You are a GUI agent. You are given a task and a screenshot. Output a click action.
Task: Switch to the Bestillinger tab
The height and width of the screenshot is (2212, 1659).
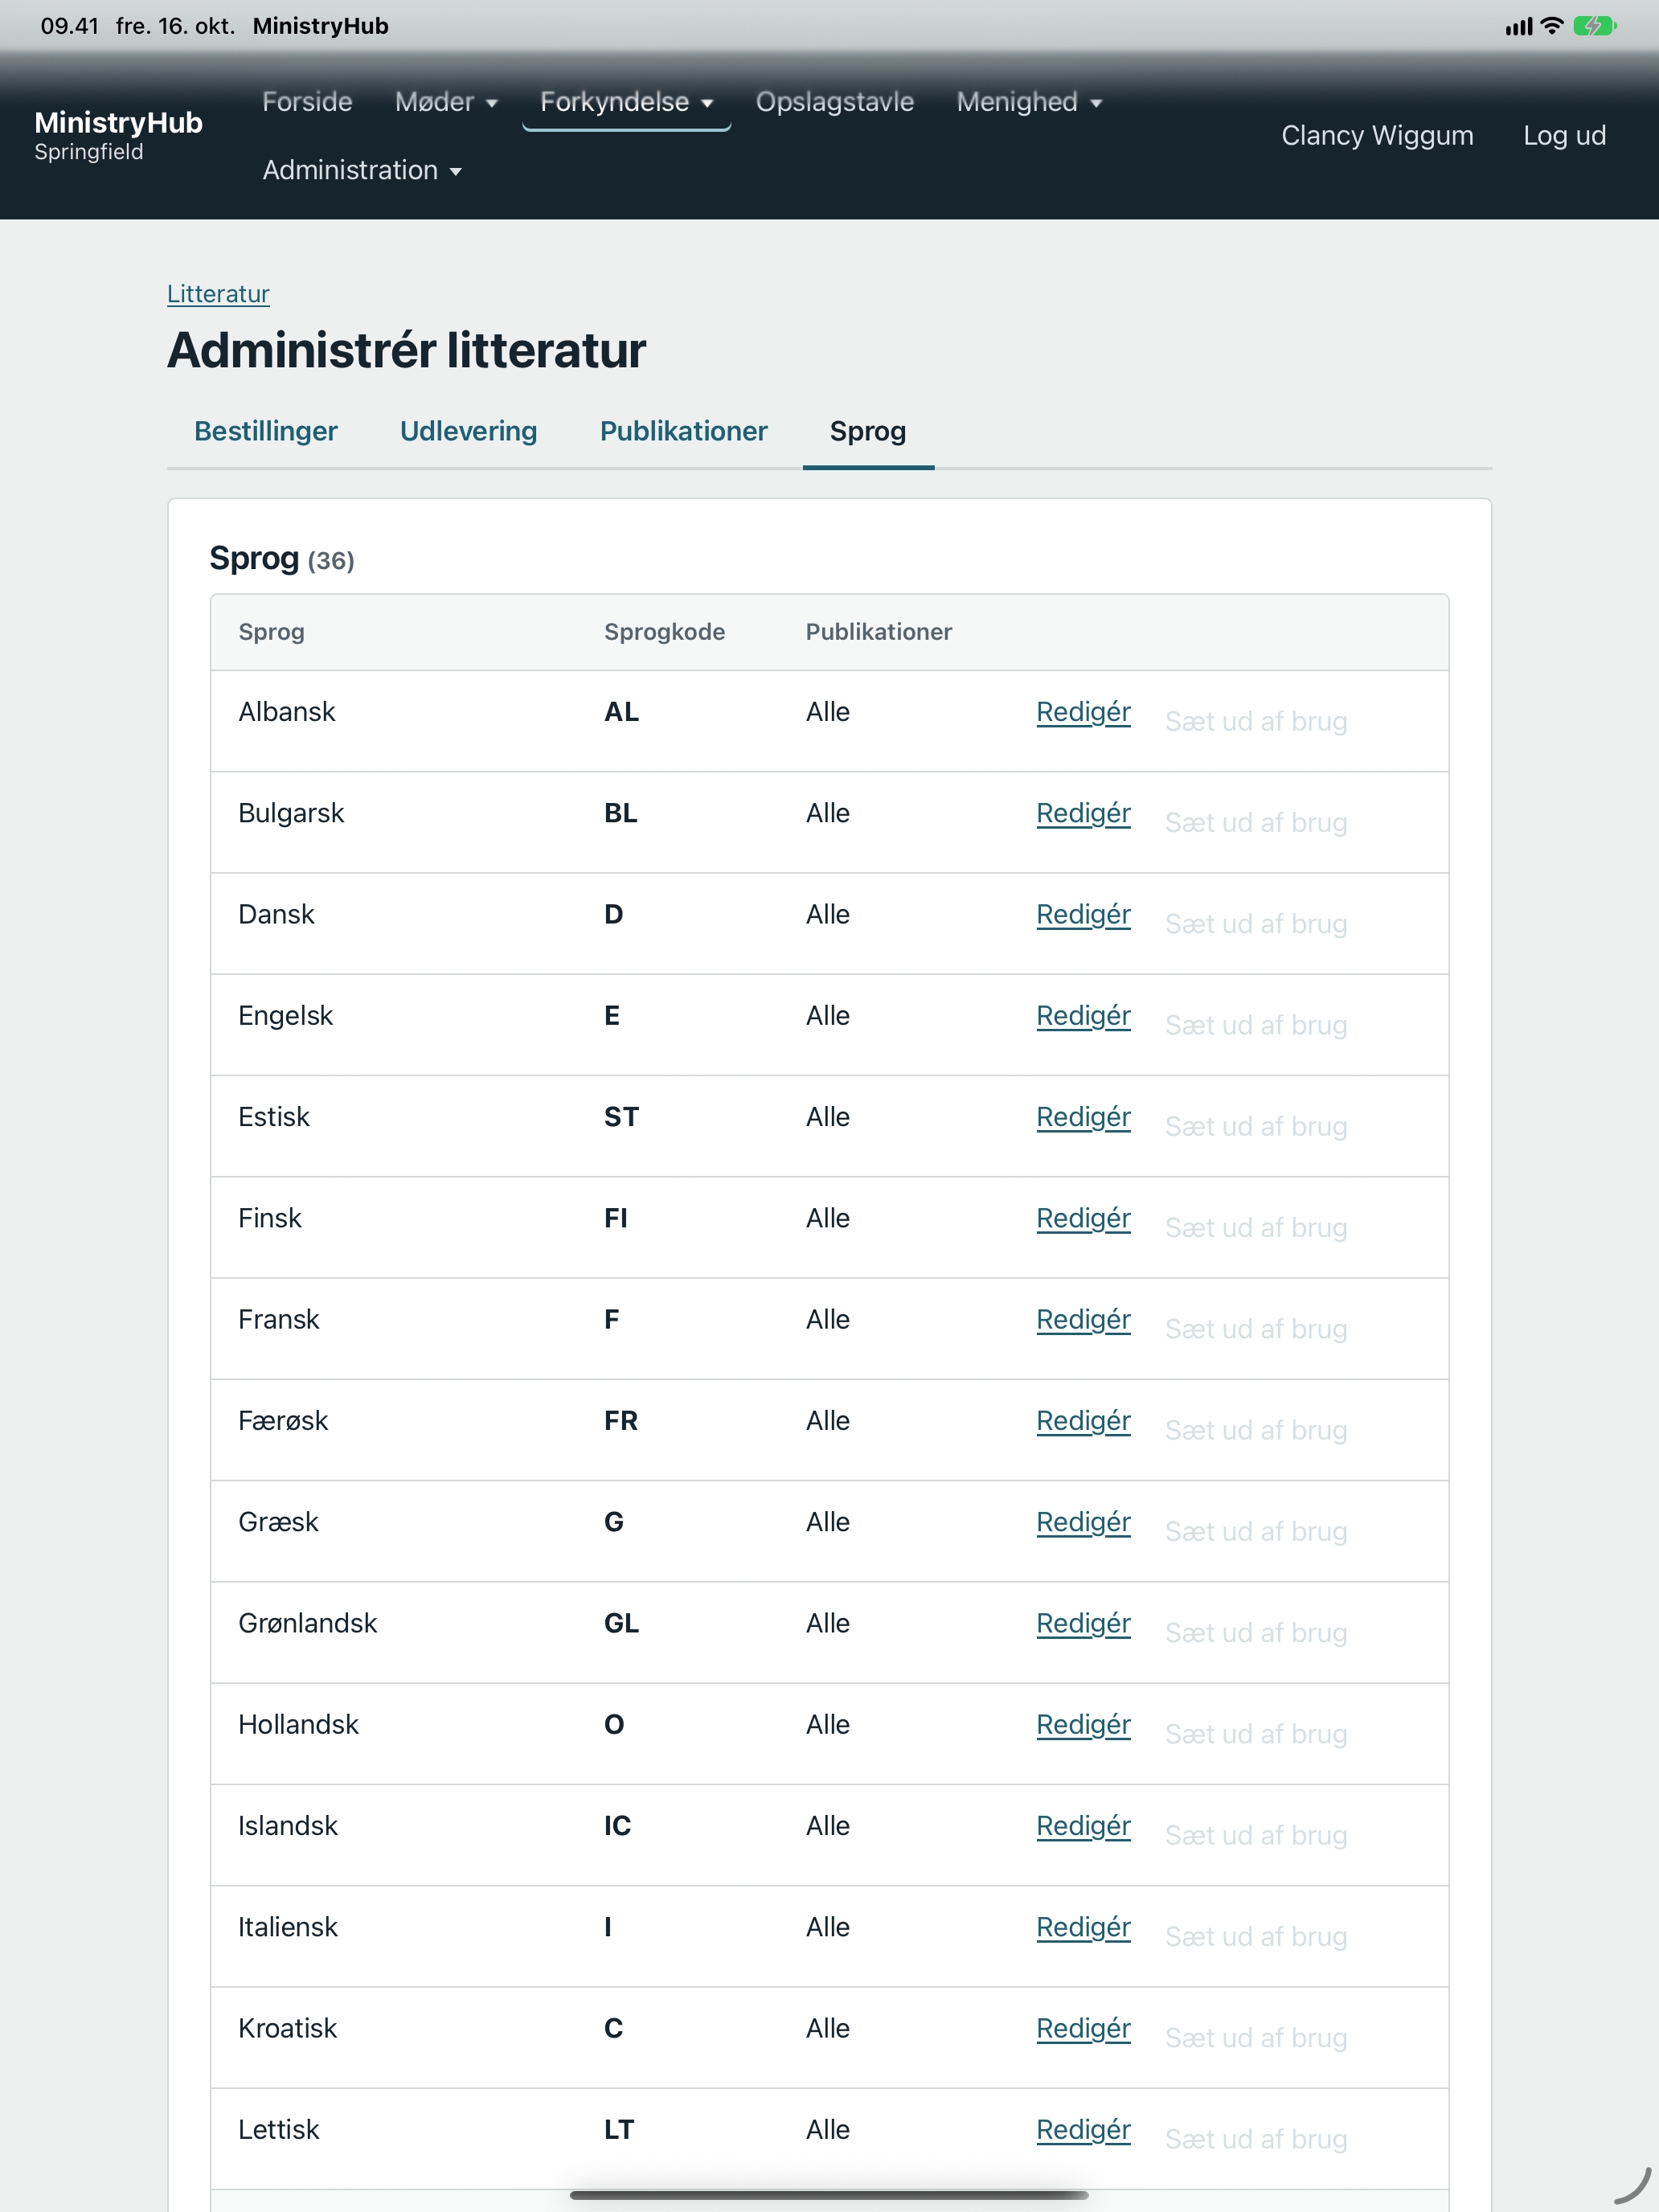tap(266, 431)
